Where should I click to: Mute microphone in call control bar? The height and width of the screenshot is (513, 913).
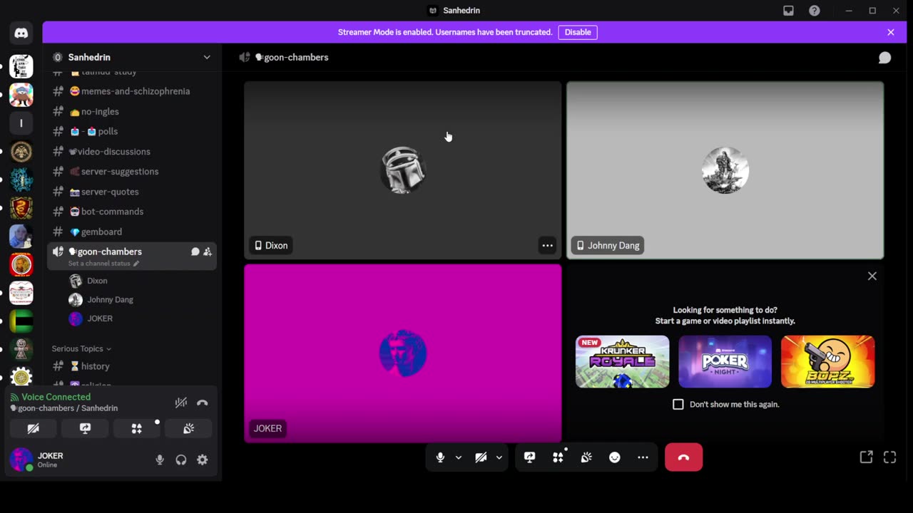tap(440, 457)
